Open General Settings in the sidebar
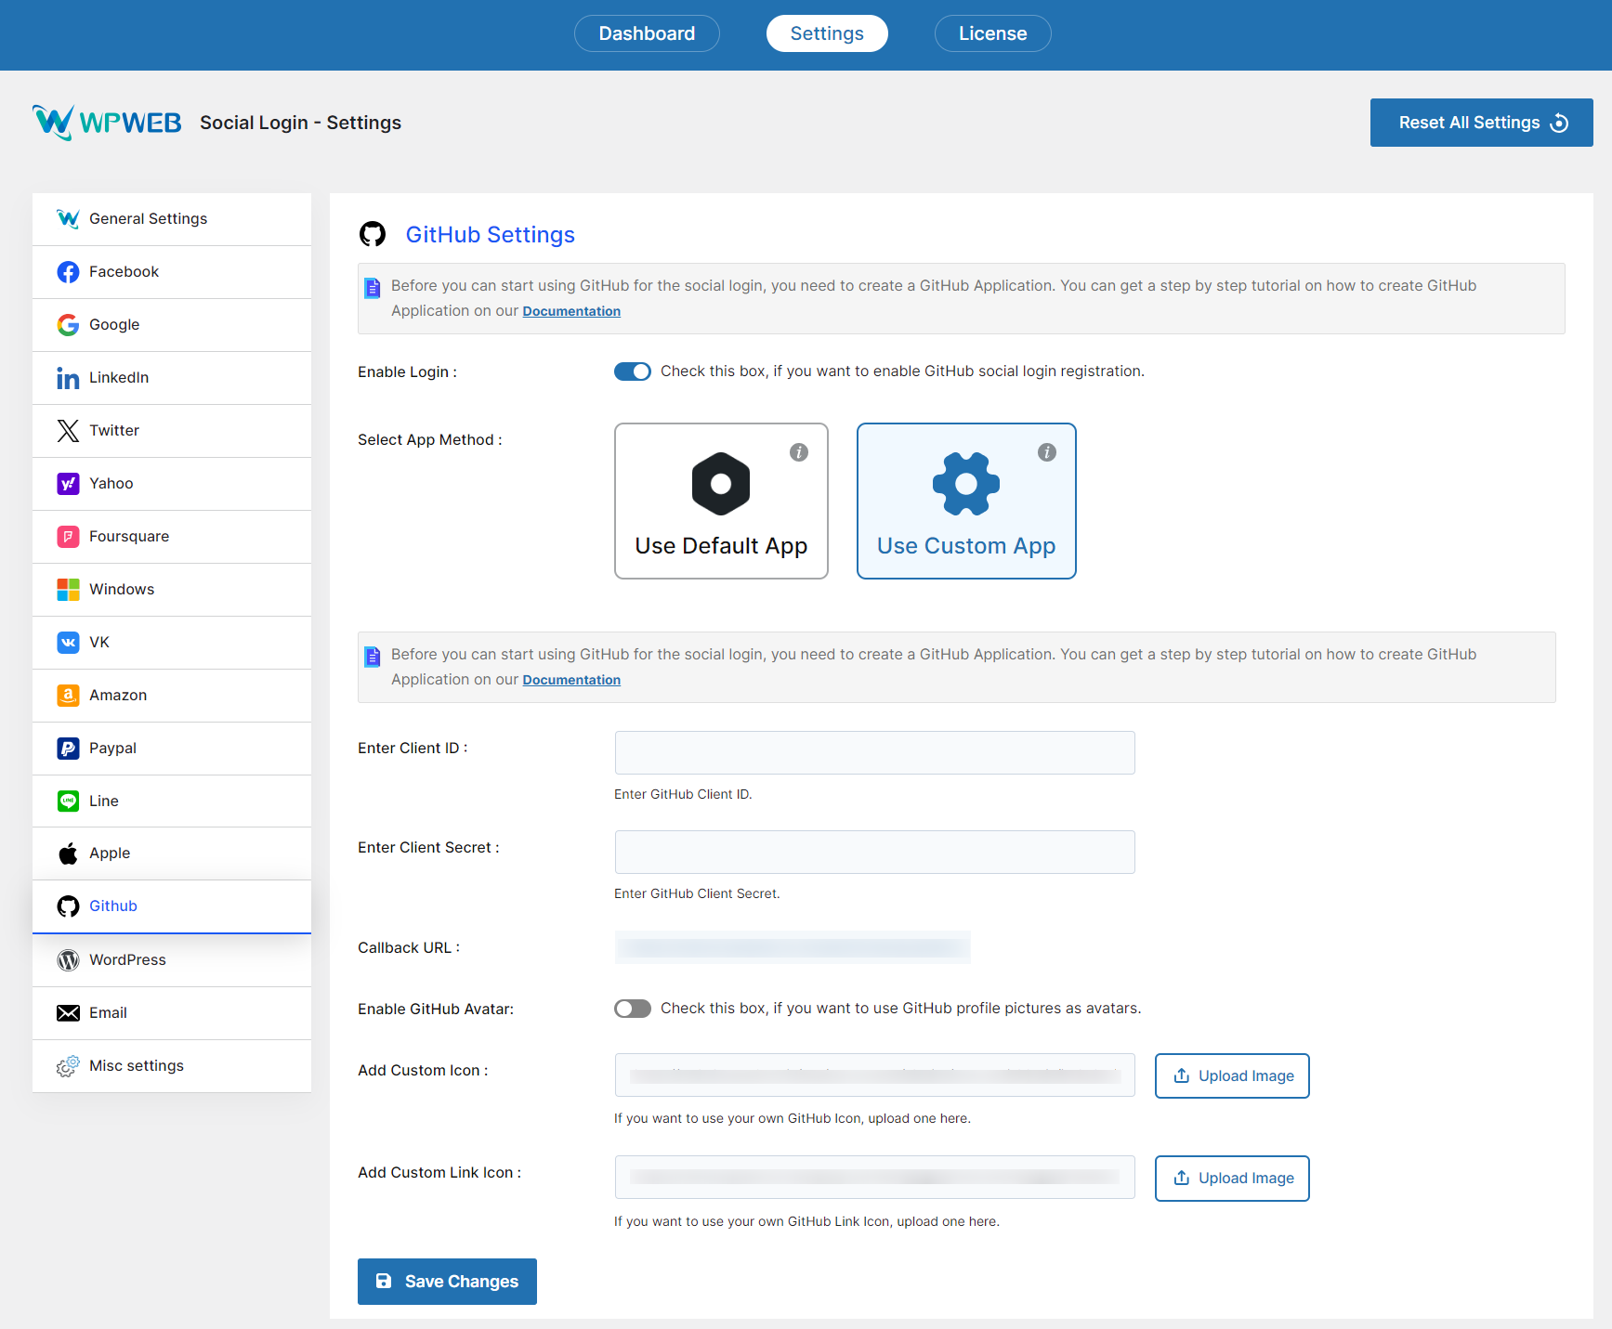 pos(172,219)
